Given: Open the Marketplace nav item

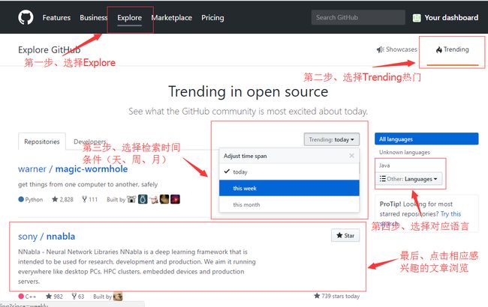Looking at the screenshot, I should (x=171, y=18).
